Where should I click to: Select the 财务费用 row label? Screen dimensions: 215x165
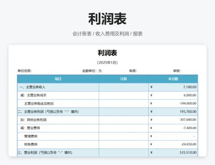pyautogui.click(x=31, y=145)
